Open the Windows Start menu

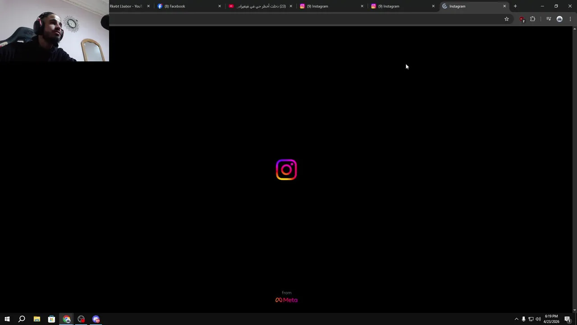[7, 319]
